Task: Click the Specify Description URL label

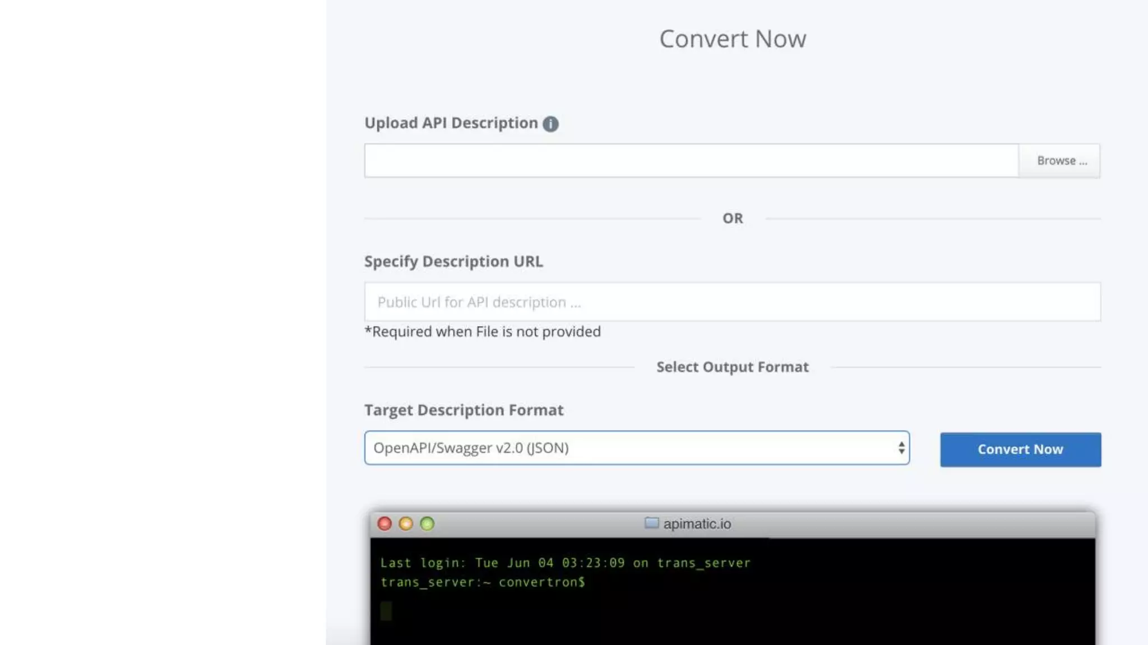Action: click(x=453, y=261)
